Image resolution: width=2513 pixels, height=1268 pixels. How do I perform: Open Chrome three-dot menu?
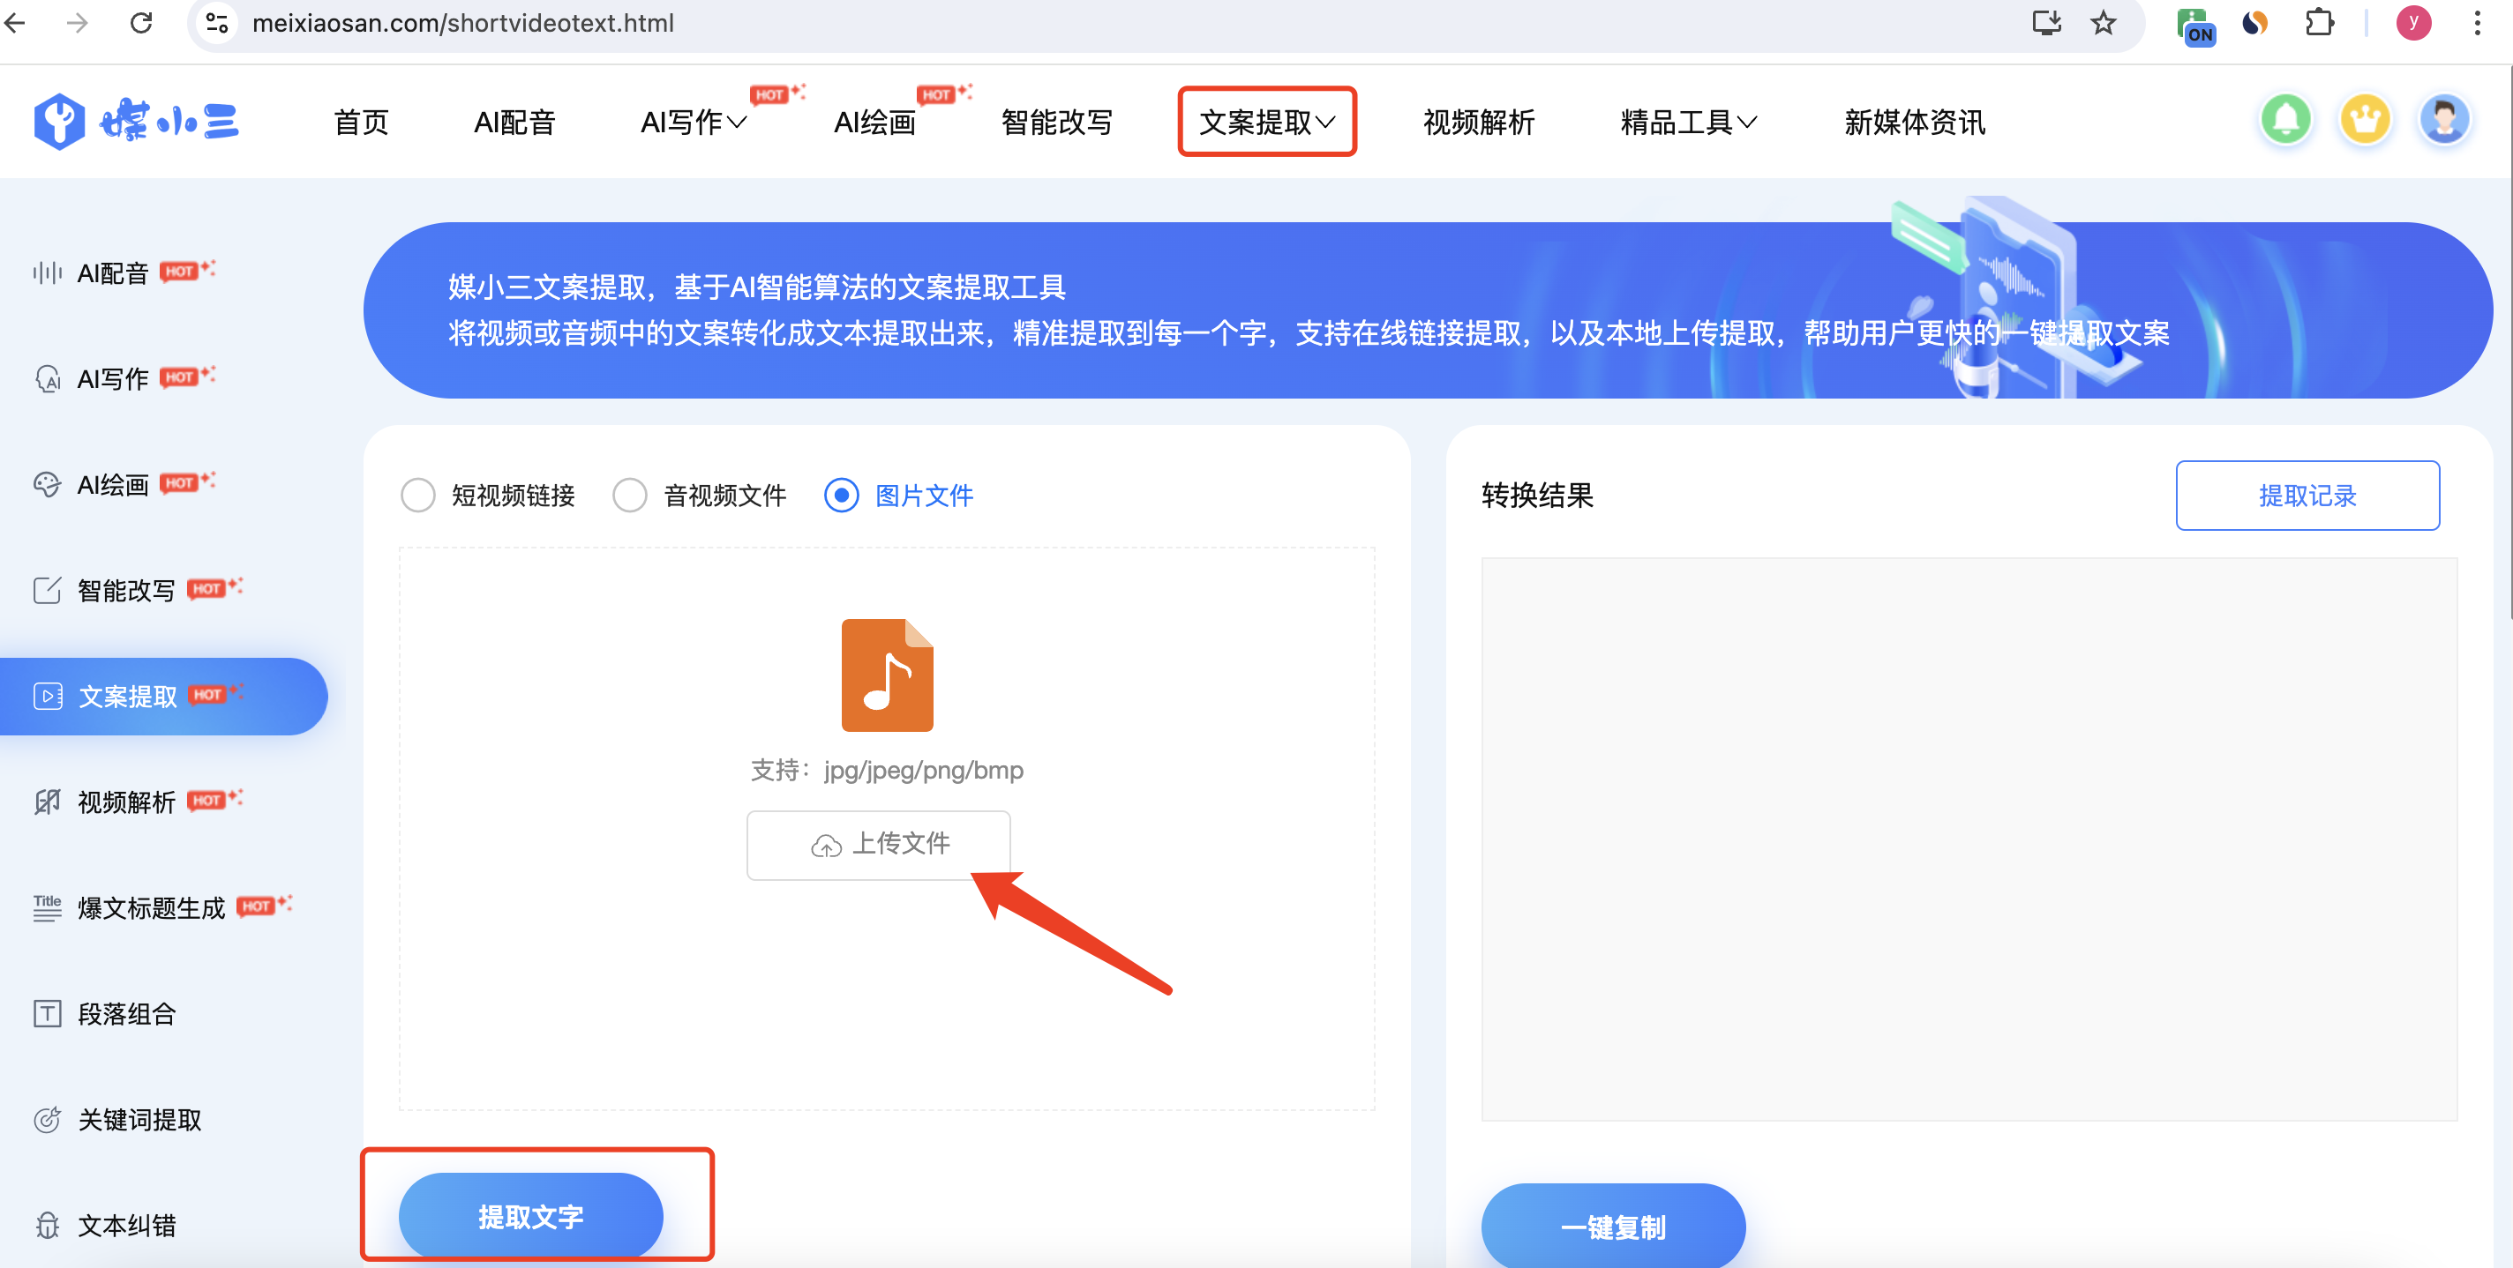(2477, 22)
